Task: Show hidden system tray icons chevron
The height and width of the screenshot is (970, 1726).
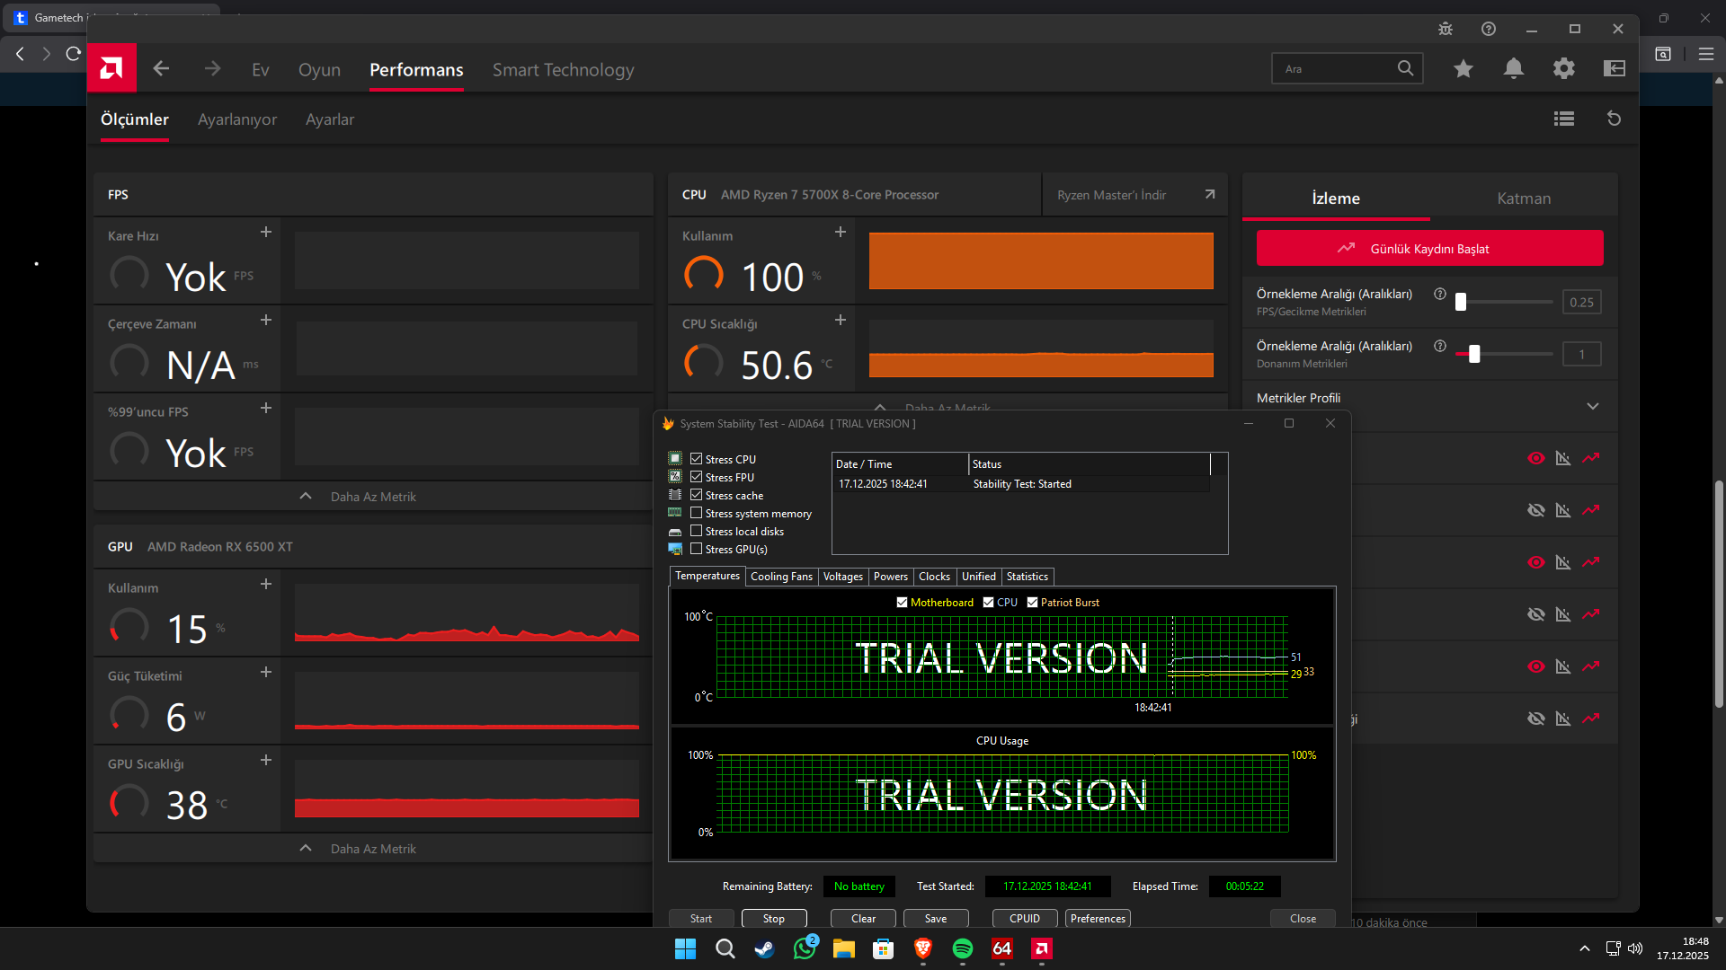Action: [x=1584, y=948]
